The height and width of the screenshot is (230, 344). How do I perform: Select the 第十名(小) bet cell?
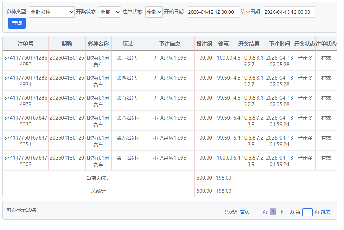[128, 158]
